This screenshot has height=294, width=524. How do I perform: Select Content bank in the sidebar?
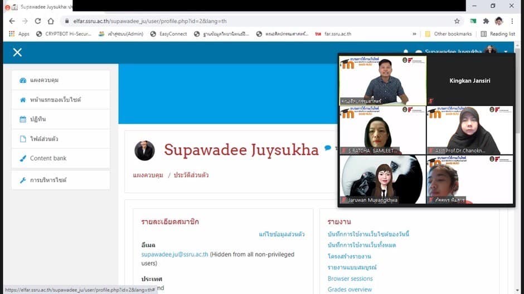48,158
